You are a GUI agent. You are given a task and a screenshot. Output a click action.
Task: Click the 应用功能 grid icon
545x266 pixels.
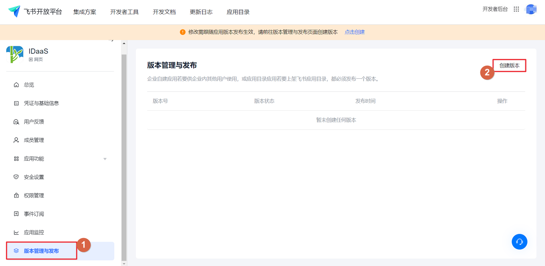click(x=16, y=159)
